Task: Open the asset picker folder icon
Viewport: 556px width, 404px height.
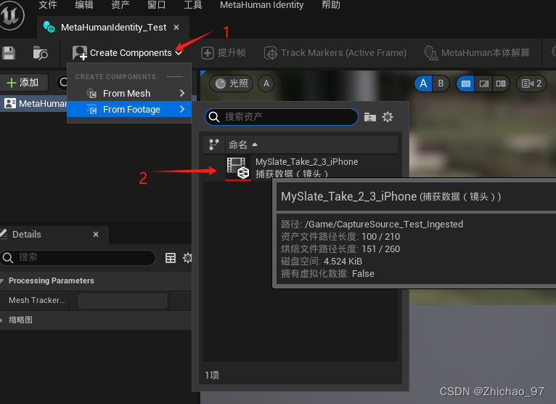Action: coord(370,117)
